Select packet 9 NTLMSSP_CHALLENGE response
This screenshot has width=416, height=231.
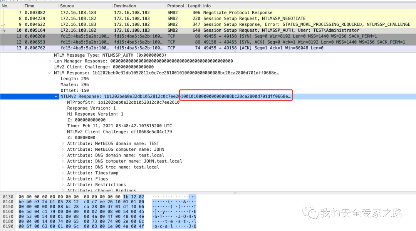pos(208,24)
